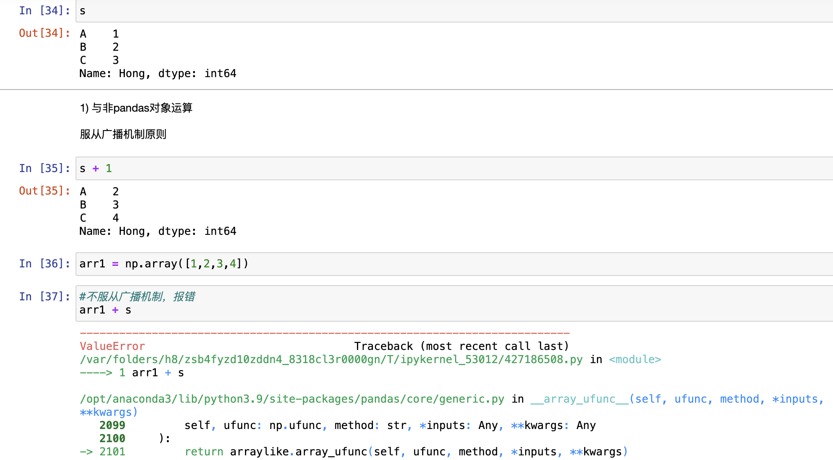Select the In [36]: prompt label

click(x=45, y=264)
